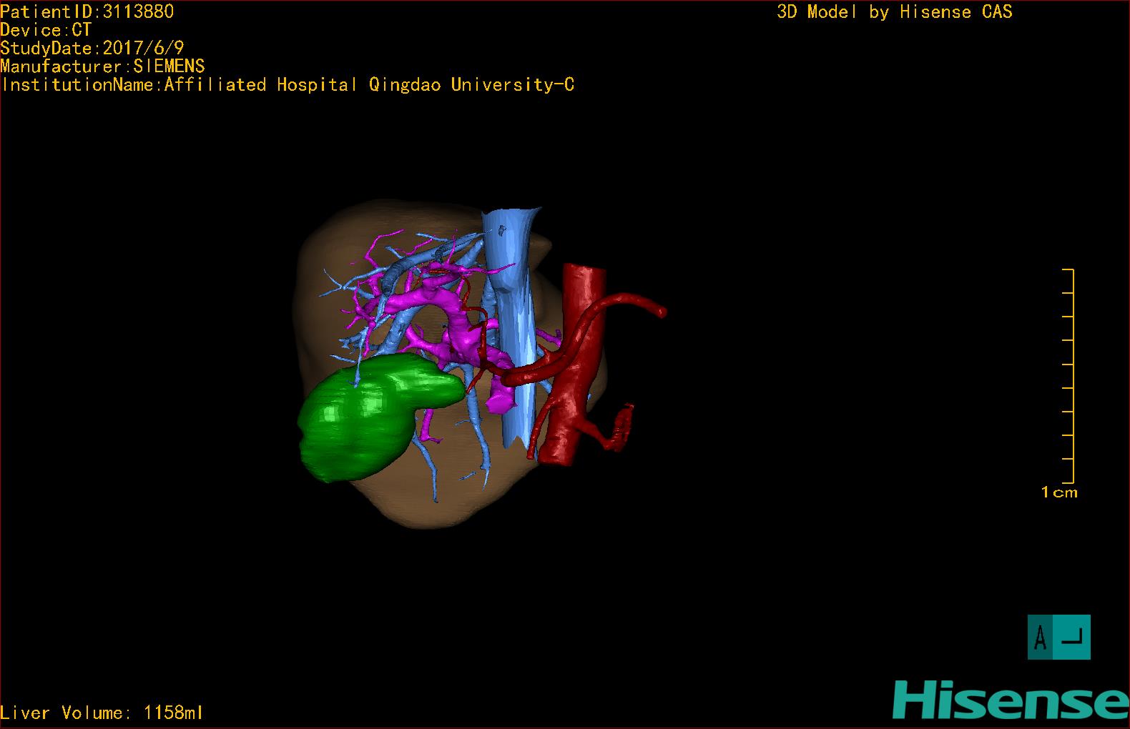Screen dimensions: 1130x729
Task: Click '3D Model by Hisense CAS' text
Action: coord(895,11)
